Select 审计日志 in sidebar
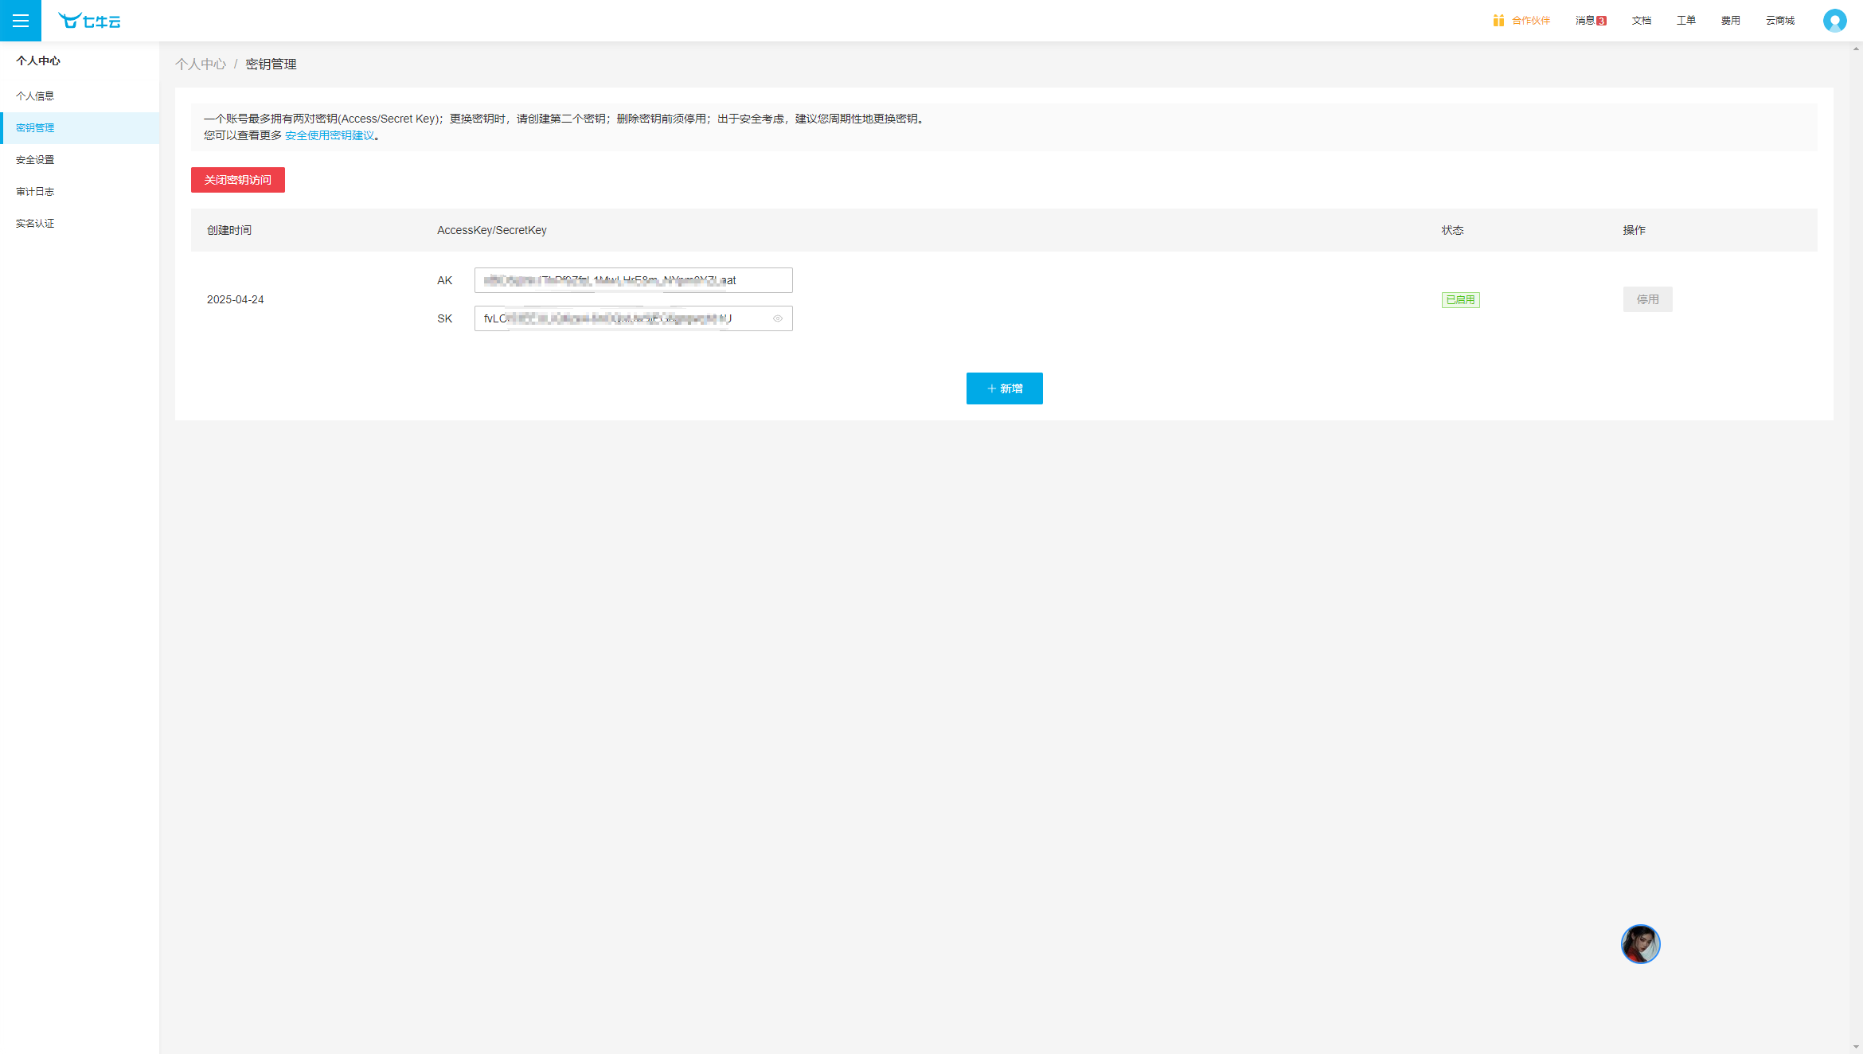The height and width of the screenshot is (1054, 1863). 35,192
